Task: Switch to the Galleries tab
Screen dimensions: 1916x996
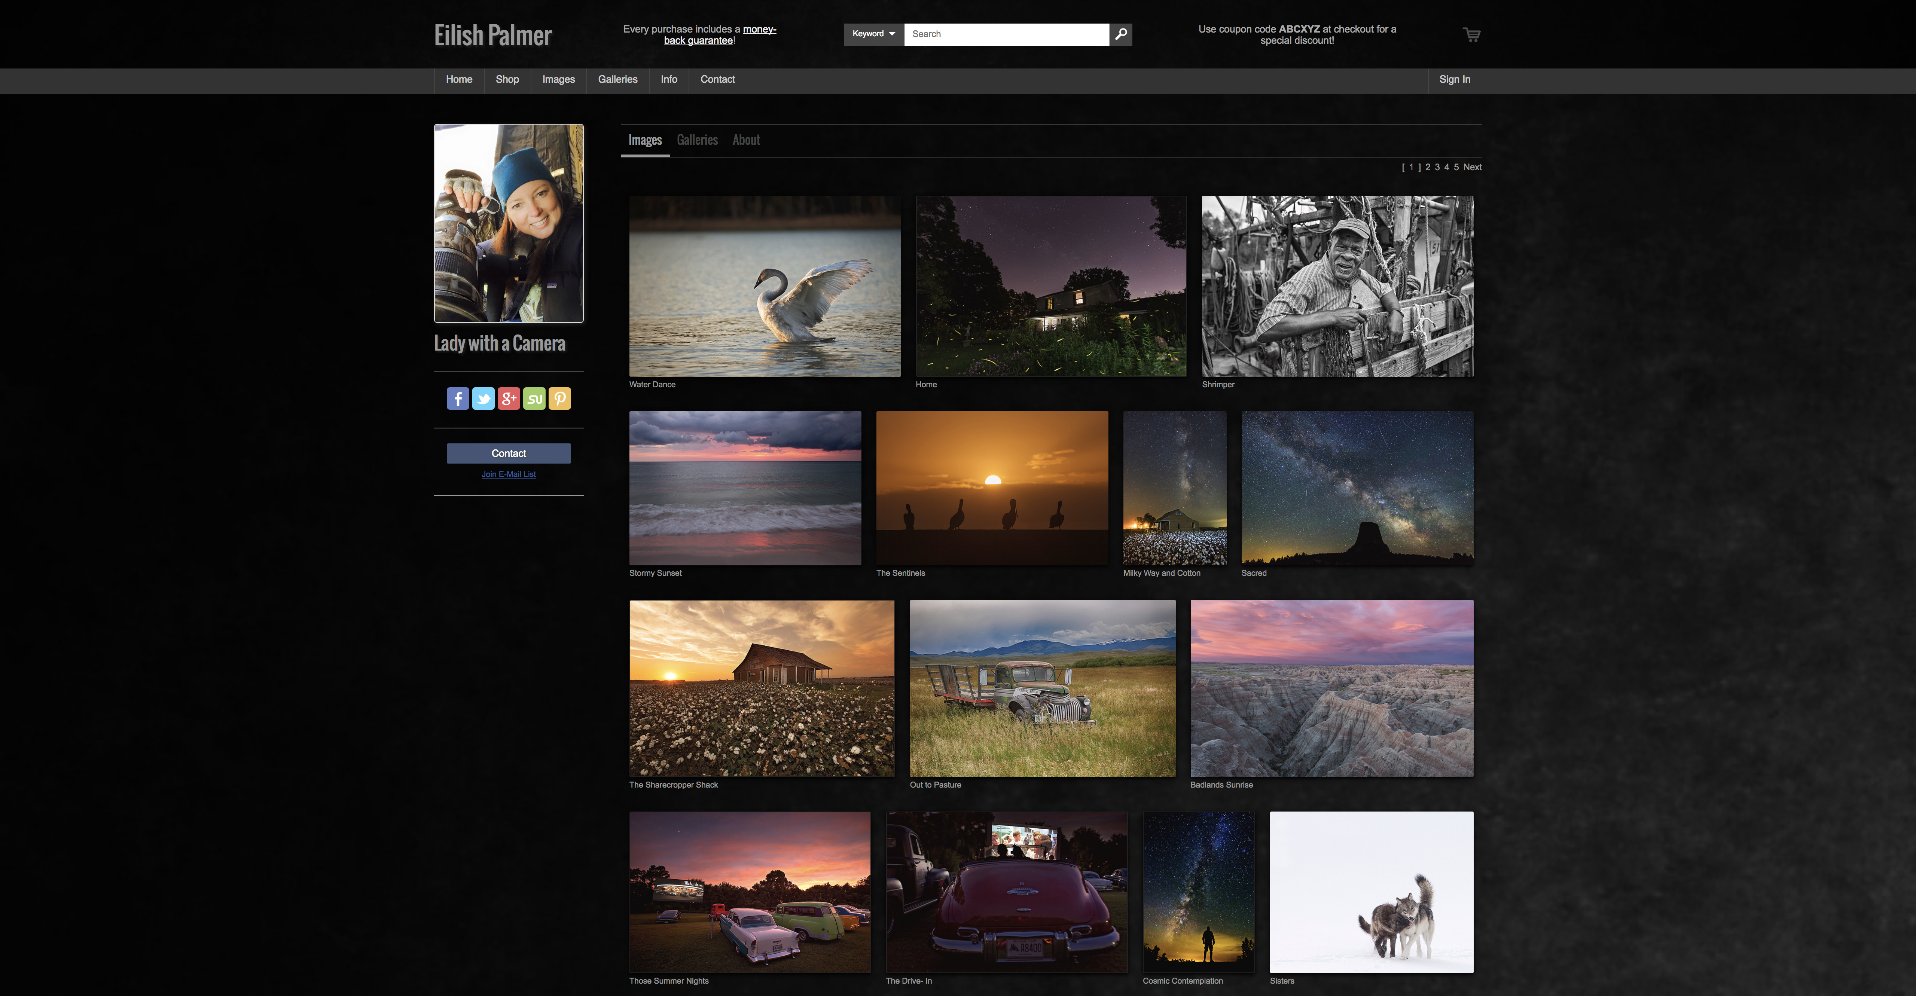Action: [697, 140]
